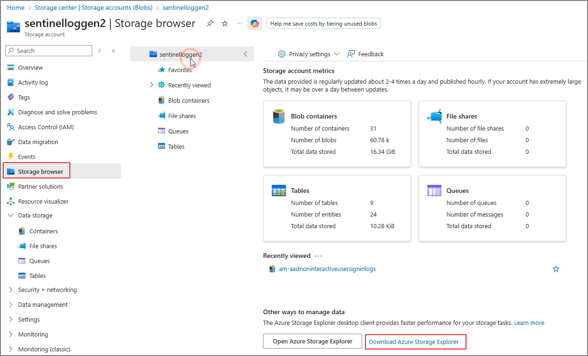Open the Privacy settings dropdown arrow
The image size is (588, 356).
pyautogui.click(x=337, y=54)
